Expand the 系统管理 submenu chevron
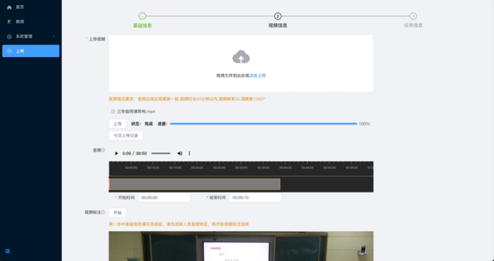This screenshot has height=261, width=494. pos(54,36)
